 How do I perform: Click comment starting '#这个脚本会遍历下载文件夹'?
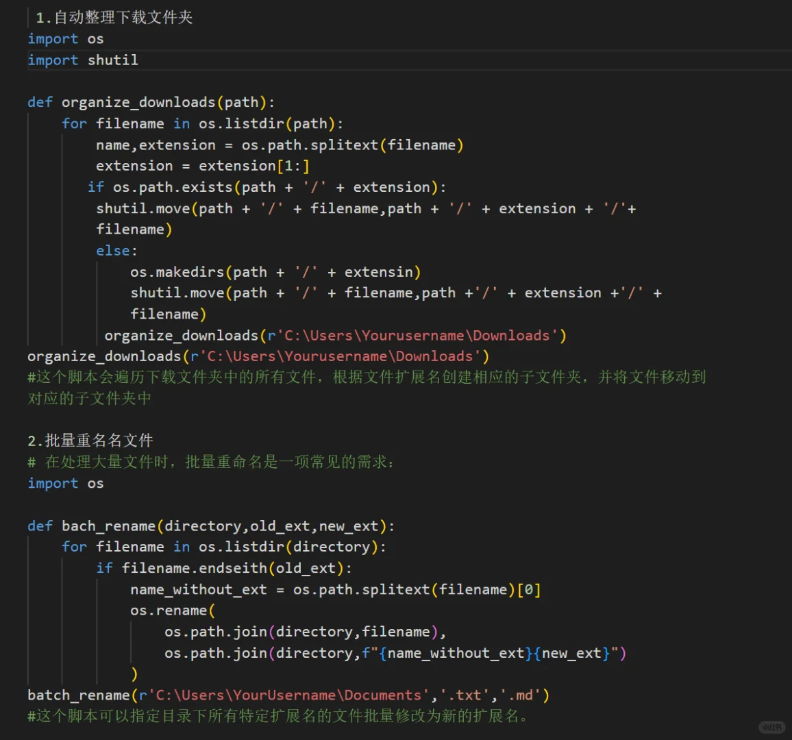tap(367, 378)
